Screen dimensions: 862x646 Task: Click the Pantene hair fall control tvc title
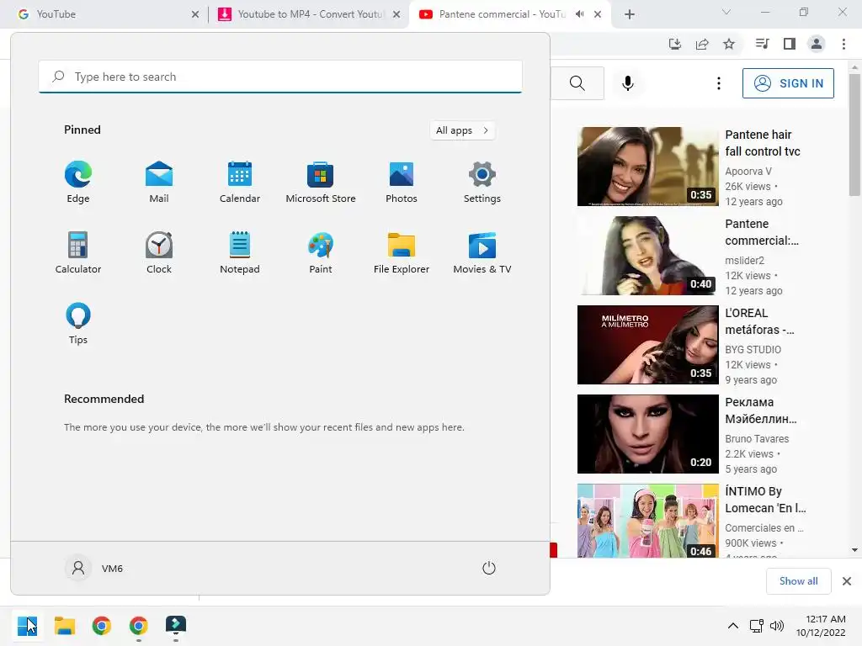[x=763, y=143]
